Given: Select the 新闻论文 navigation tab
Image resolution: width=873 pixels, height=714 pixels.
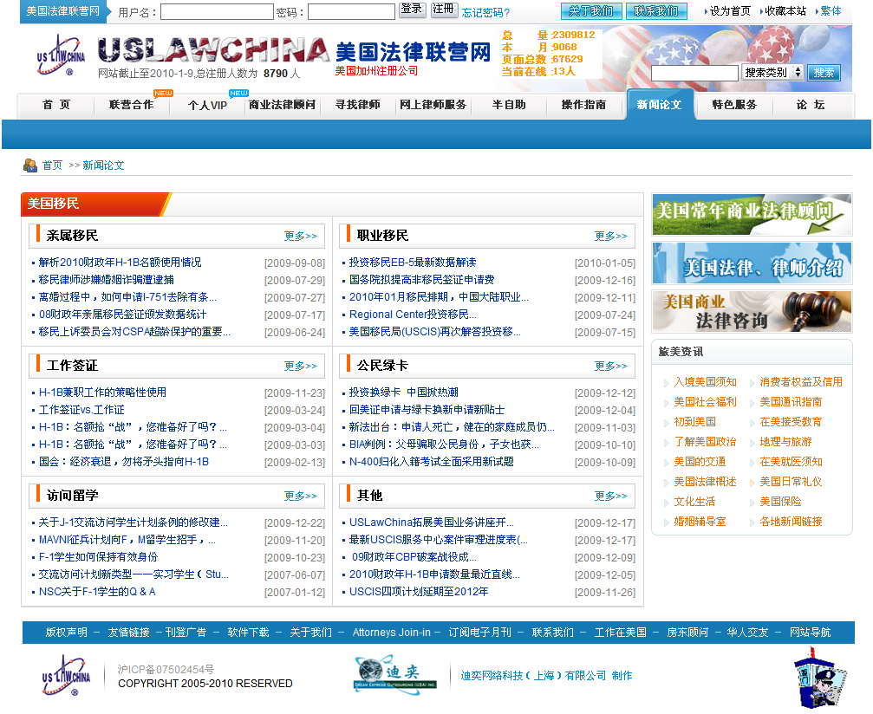Looking at the screenshot, I should (660, 105).
